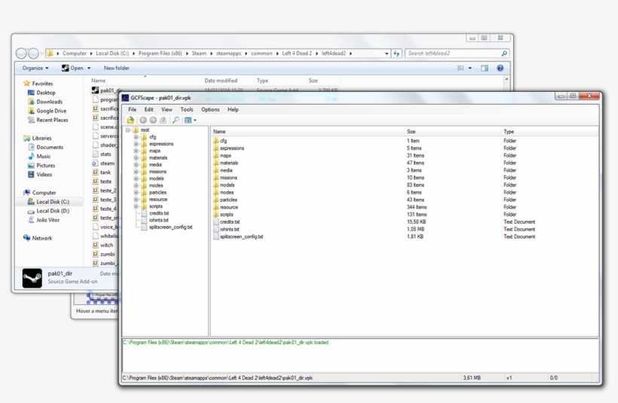Click the Explorer Back navigation button

point(21,53)
